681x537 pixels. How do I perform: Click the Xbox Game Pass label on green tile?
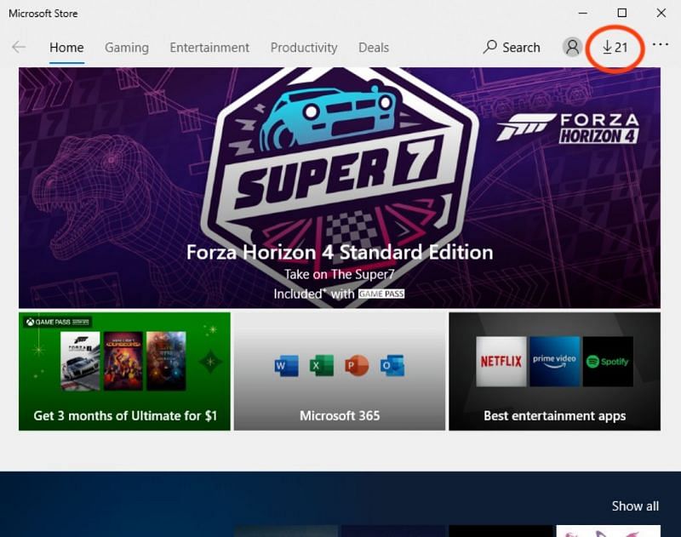pos(57,322)
